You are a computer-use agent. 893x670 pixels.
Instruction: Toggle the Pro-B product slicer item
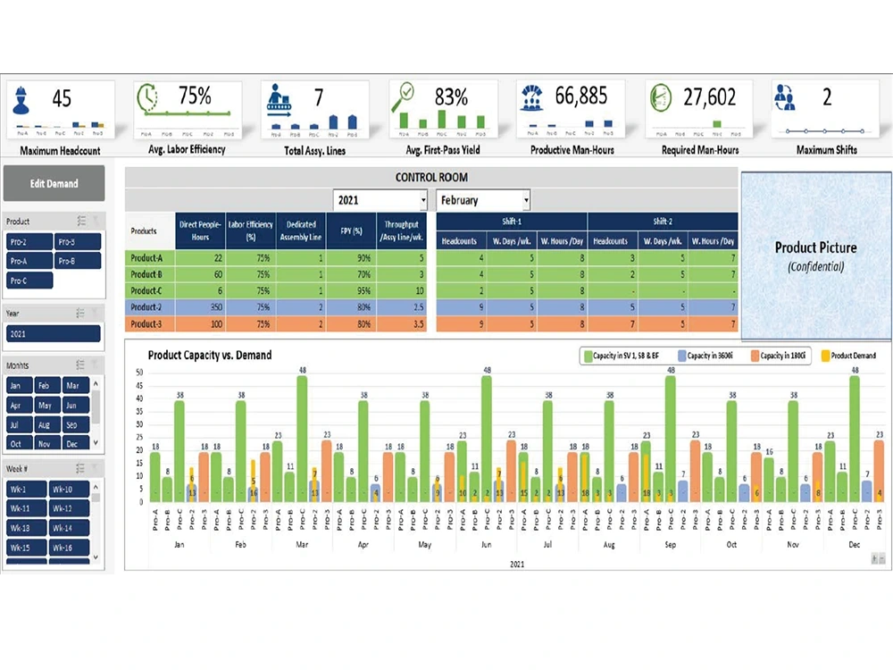[x=78, y=261]
